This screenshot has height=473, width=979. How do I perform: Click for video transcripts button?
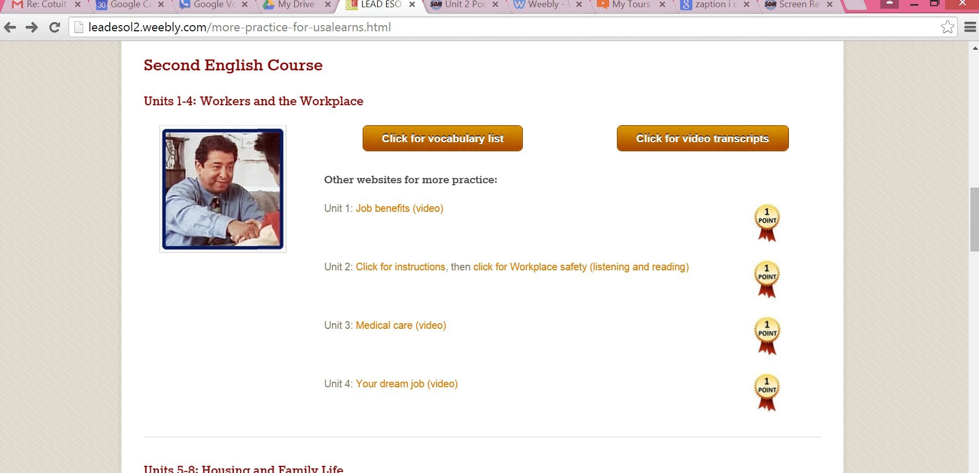click(x=703, y=139)
